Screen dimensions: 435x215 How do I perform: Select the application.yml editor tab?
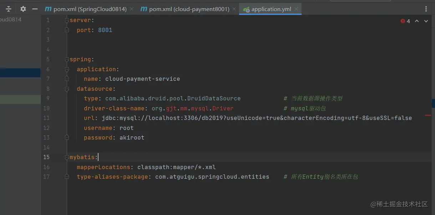coord(270,9)
